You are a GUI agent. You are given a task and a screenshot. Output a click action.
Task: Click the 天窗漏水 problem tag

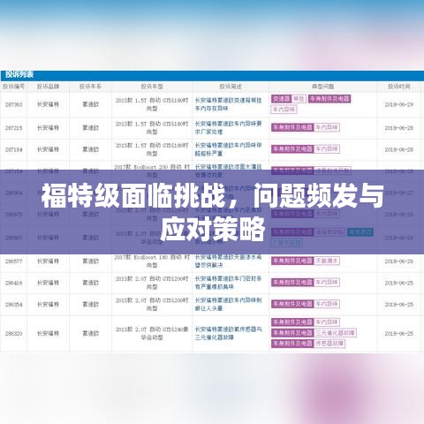[327, 261]
